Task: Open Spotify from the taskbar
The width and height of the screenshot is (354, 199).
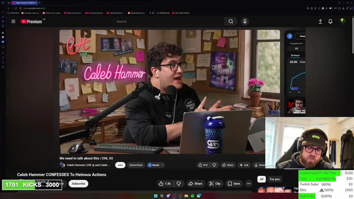Action: tap(192, 196)
